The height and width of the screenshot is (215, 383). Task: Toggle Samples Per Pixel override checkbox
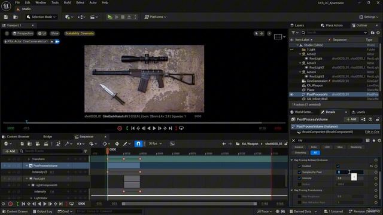pos(299,172)
